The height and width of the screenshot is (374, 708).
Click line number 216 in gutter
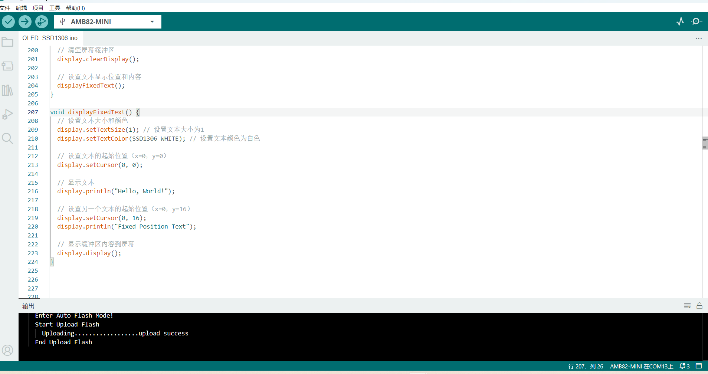tap(33, 191)
